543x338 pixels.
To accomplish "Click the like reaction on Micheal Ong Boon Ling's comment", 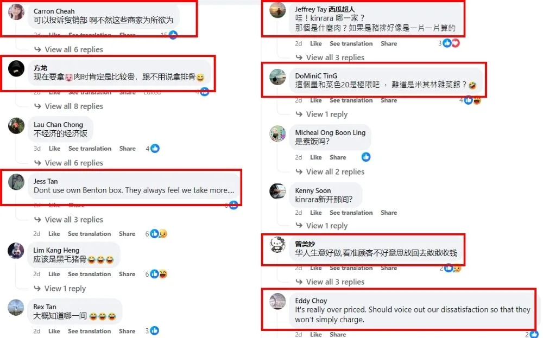I will click(x=366, y=157).
